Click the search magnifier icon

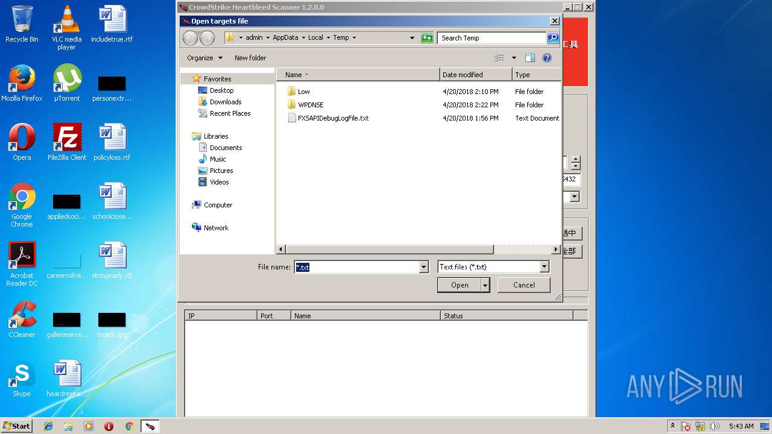(x=553, y=37)
